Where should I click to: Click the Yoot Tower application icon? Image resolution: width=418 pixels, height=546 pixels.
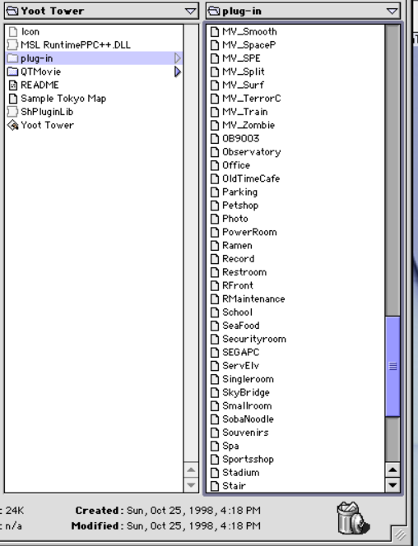(x=13, y=125)
